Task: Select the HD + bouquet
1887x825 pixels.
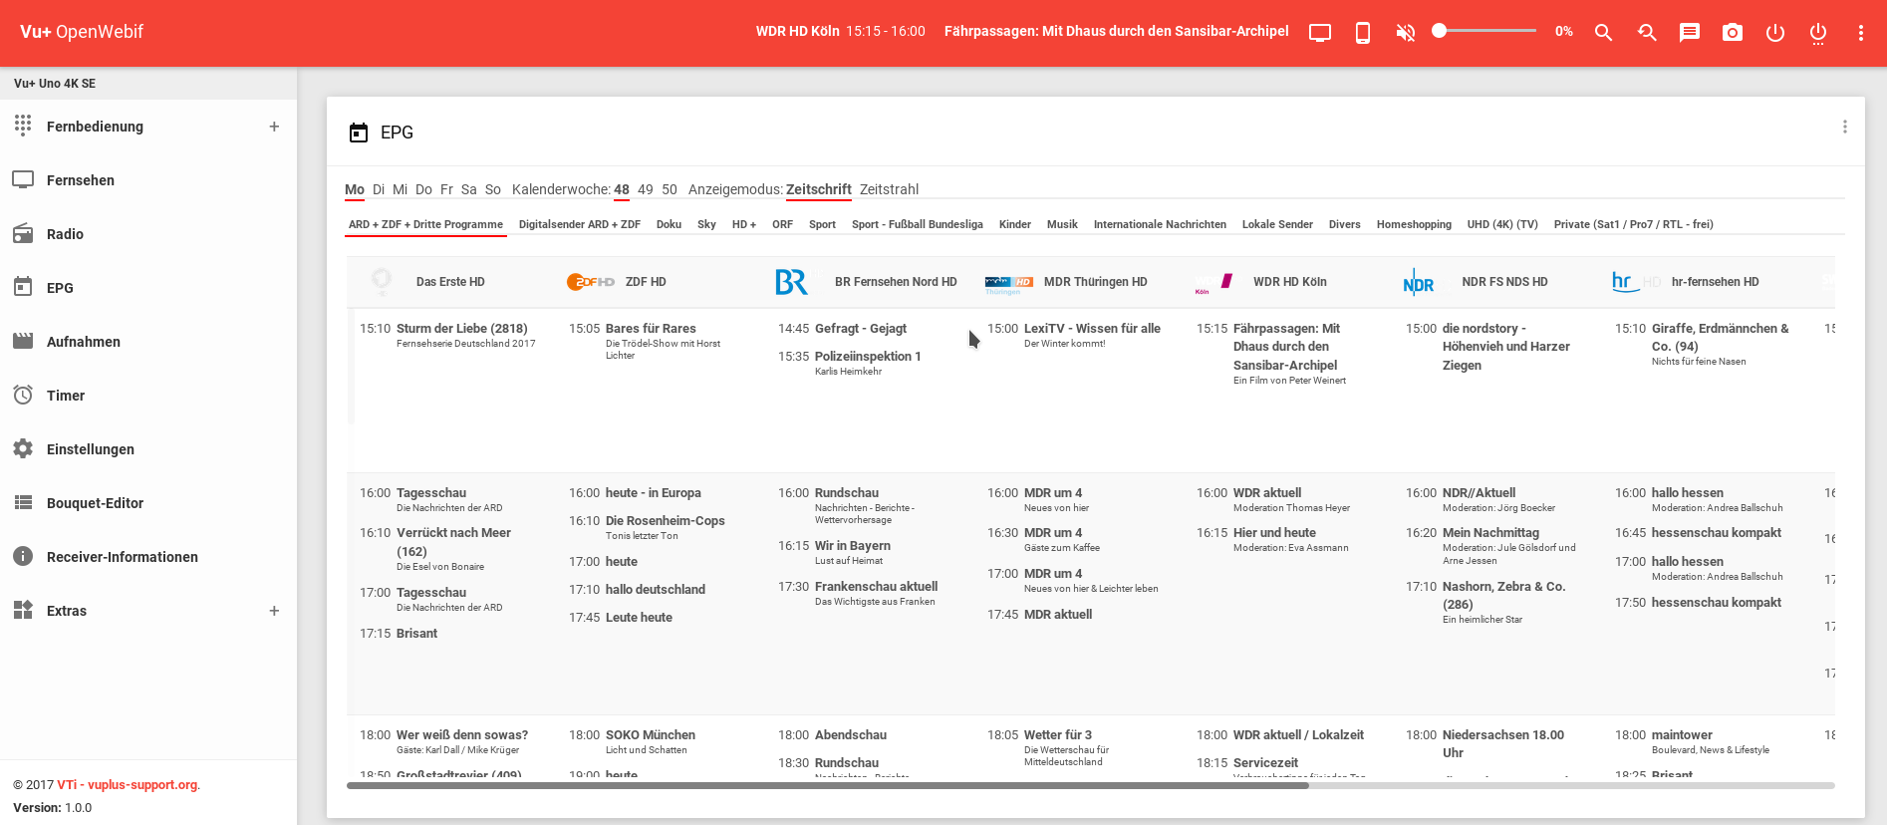Action: point(744,224)
